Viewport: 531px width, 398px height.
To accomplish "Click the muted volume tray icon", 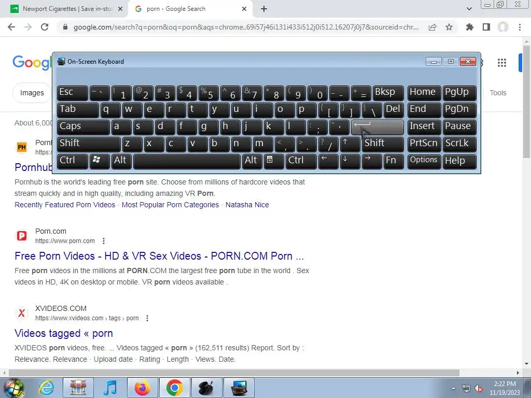I will tap(479, 389).
